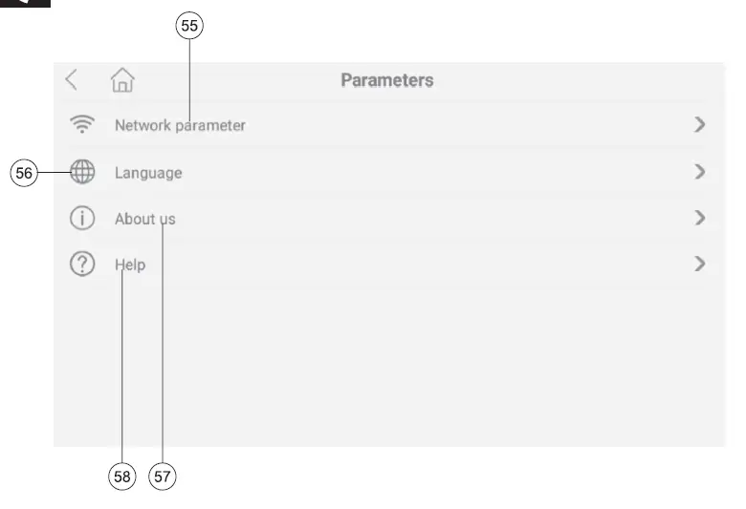
Task: Expand the About us row chevron
Action: pyautogui.click(x=700, y=218)
